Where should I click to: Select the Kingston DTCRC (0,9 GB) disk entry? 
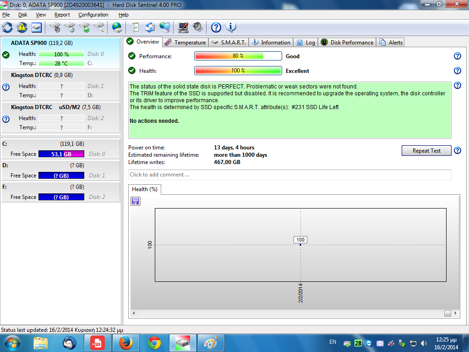pyautogui.click(x=61, y=85)
